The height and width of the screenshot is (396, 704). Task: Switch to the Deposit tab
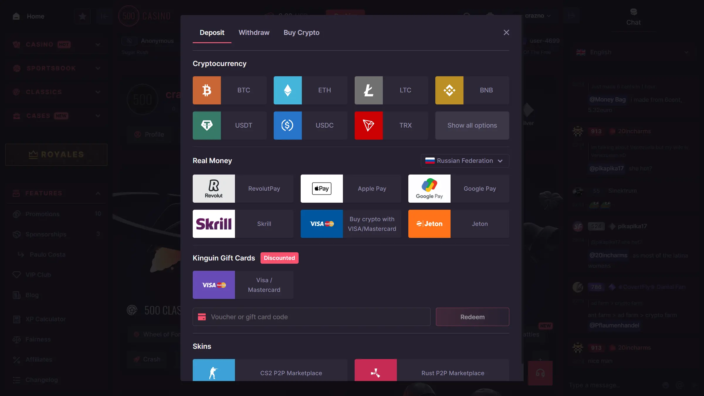(212, 33)
